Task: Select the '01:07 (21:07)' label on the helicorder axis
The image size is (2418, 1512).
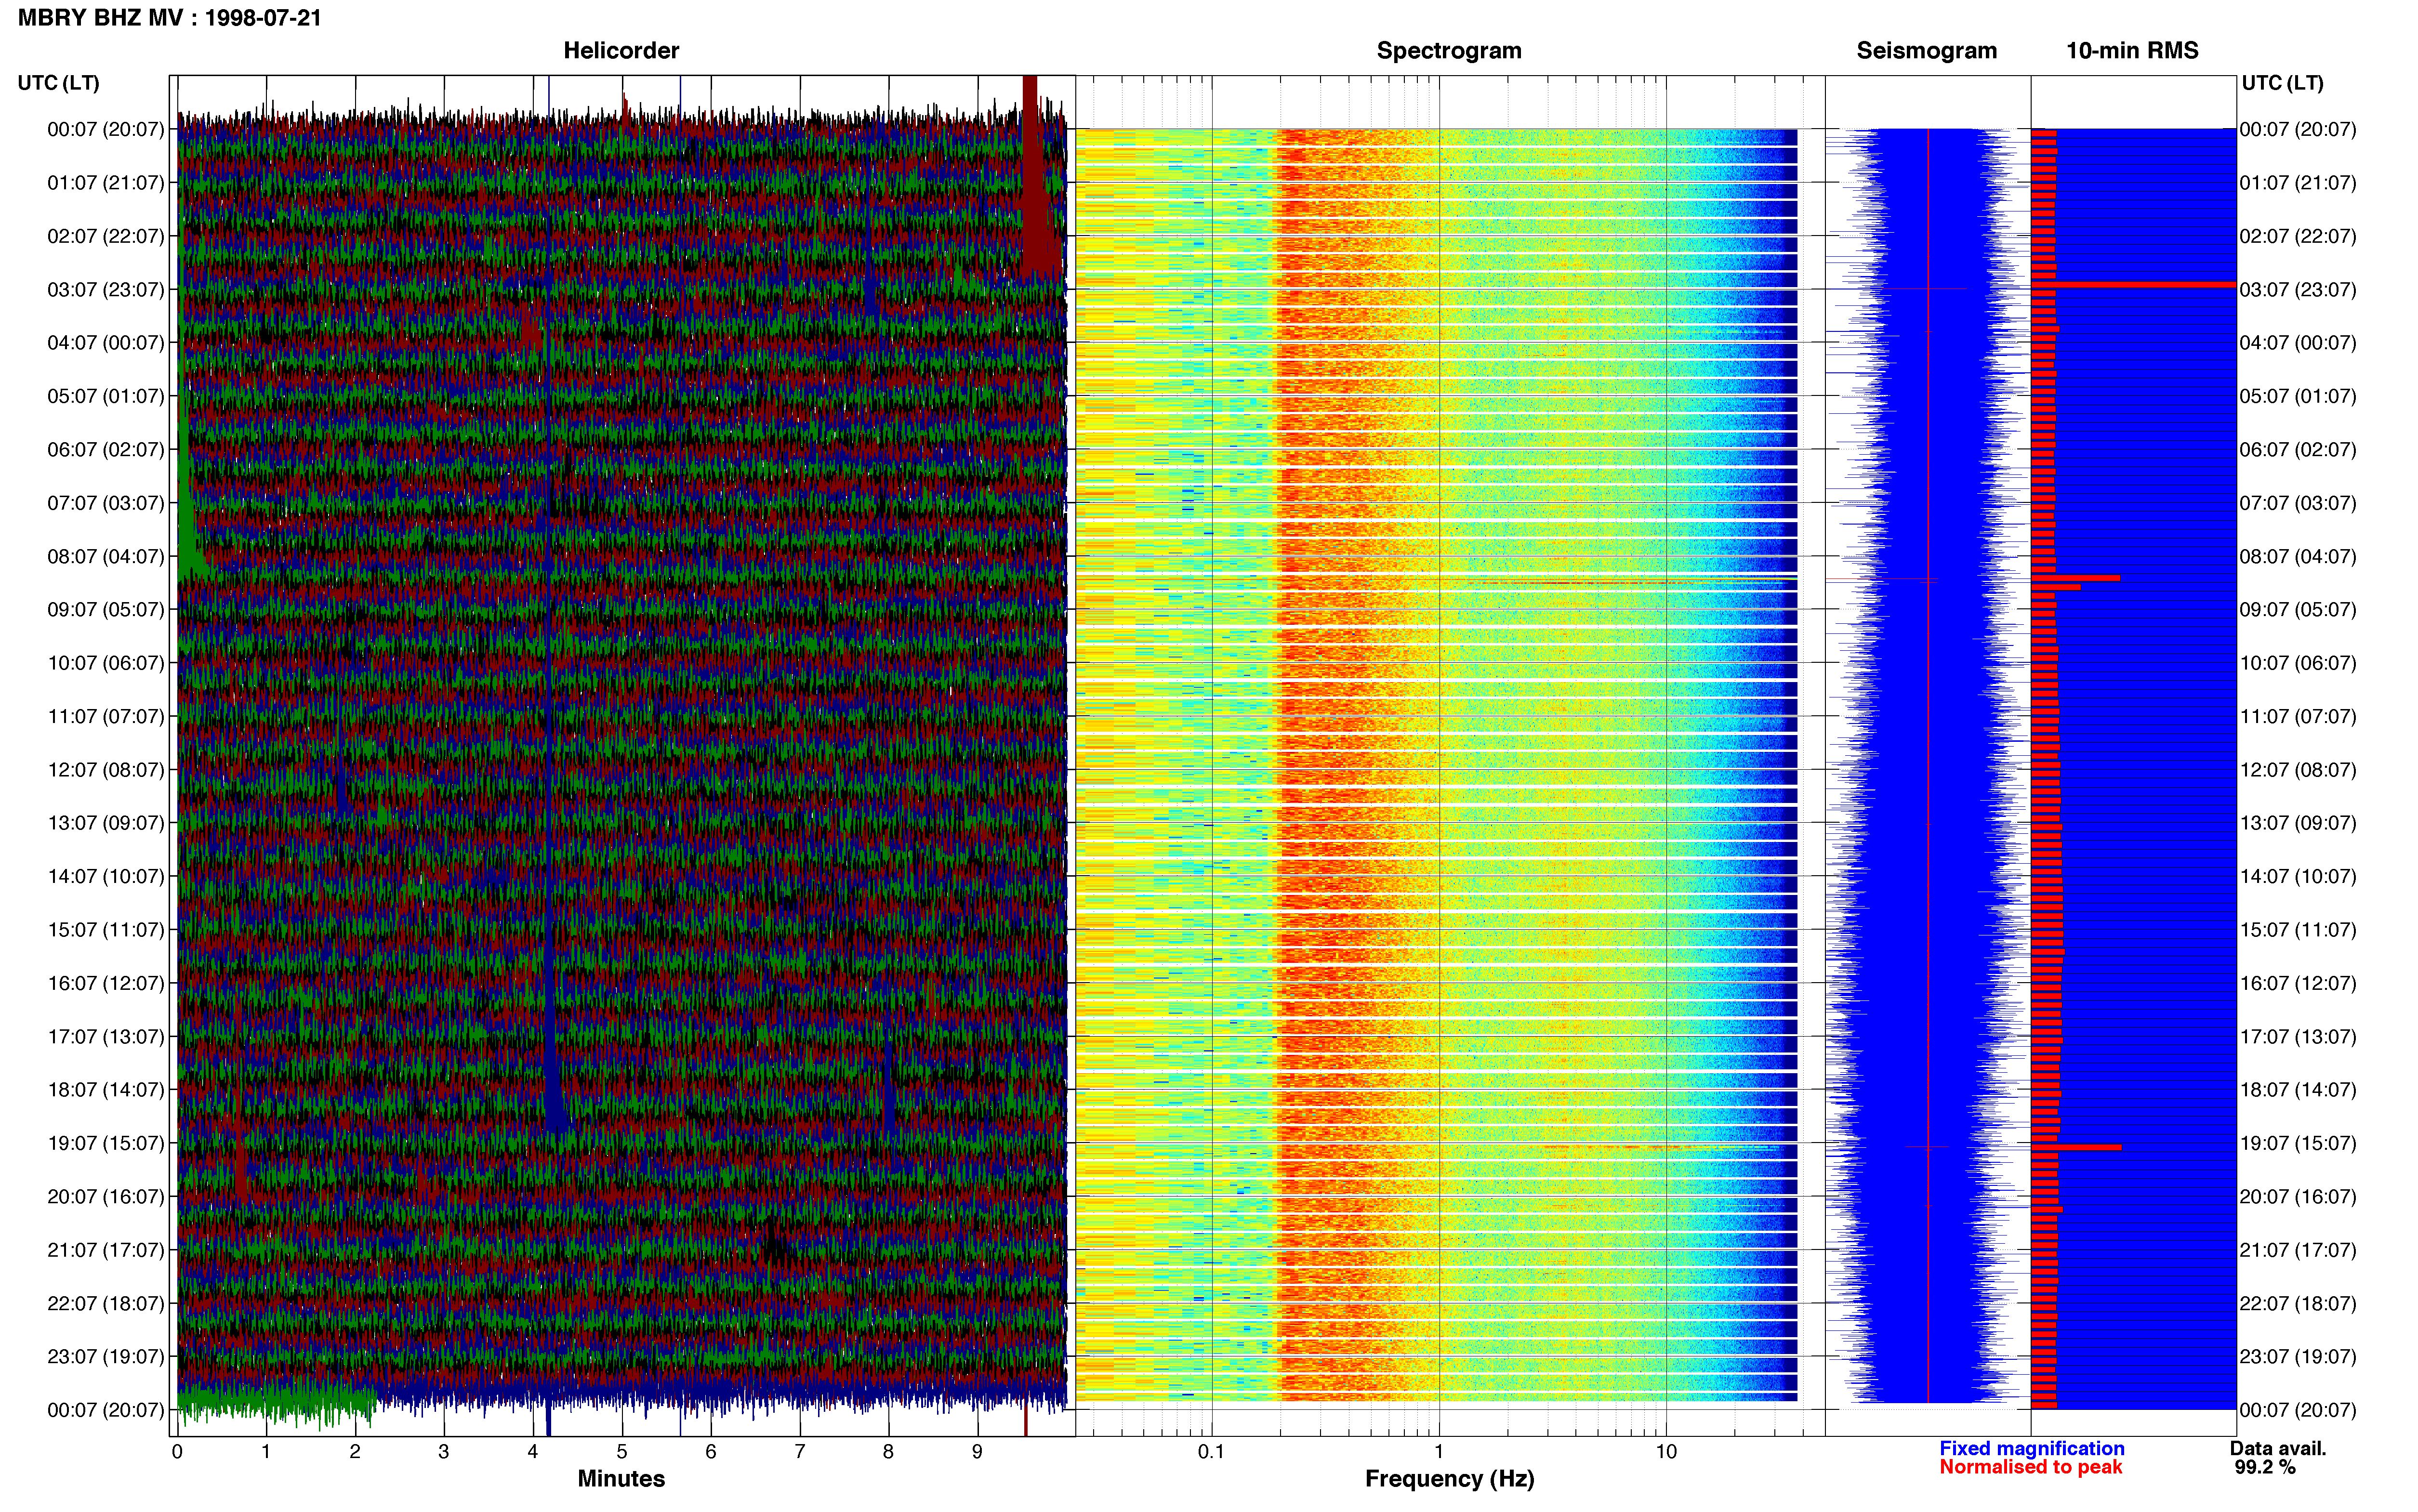Action: 105,183
